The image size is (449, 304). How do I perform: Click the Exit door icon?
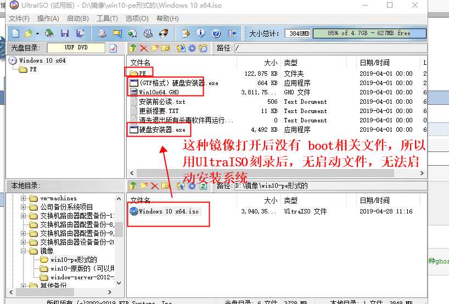[232, 33]
